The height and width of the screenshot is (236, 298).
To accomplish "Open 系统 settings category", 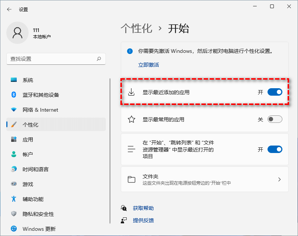I will click(x=56, y=80).
